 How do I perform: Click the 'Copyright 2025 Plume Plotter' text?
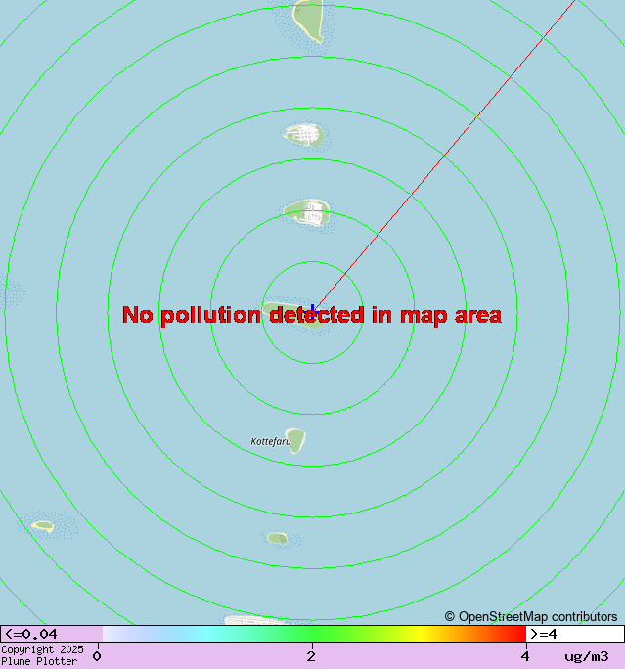click(42, 655)
